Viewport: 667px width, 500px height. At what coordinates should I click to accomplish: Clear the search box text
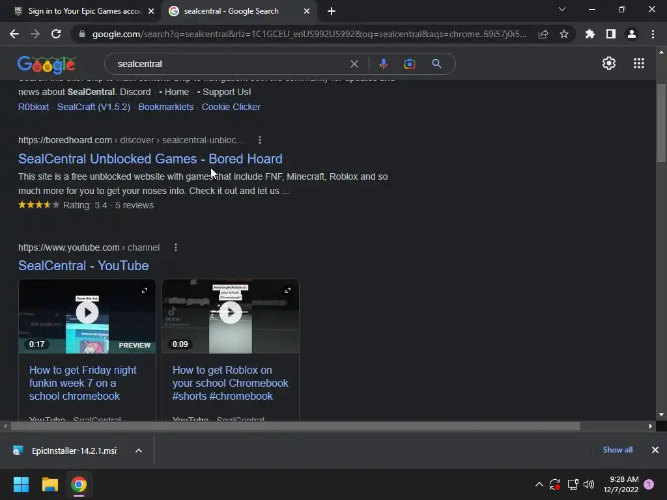[354, 64]
